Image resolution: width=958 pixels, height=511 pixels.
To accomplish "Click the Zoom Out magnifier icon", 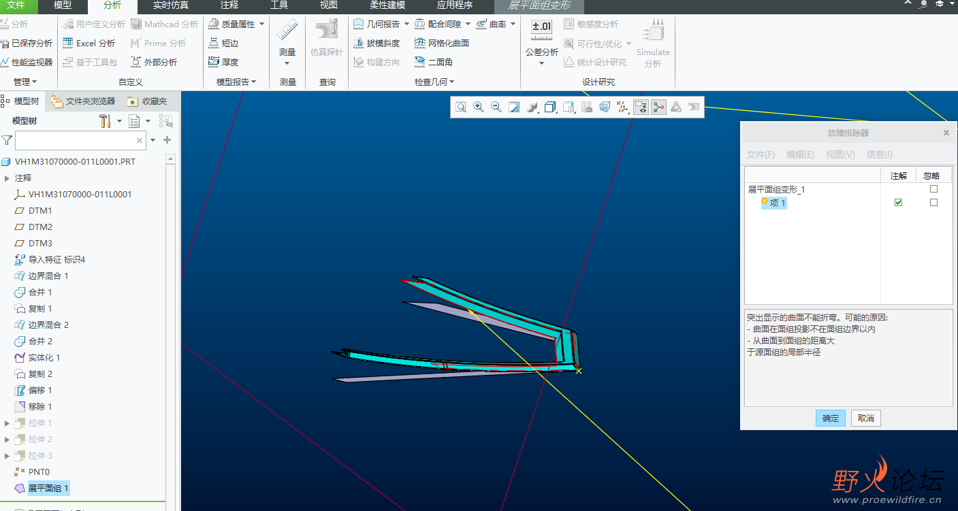I will [x=496, y=107].
